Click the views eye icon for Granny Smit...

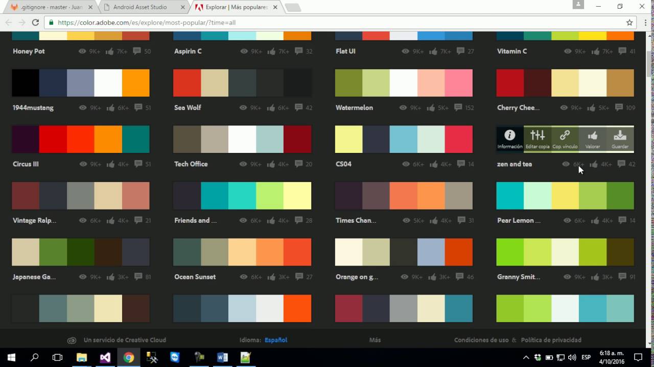coord(567,277)
